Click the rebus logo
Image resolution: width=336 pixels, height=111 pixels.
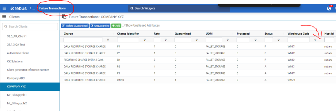pyautogui.click(x=19, y=8)
